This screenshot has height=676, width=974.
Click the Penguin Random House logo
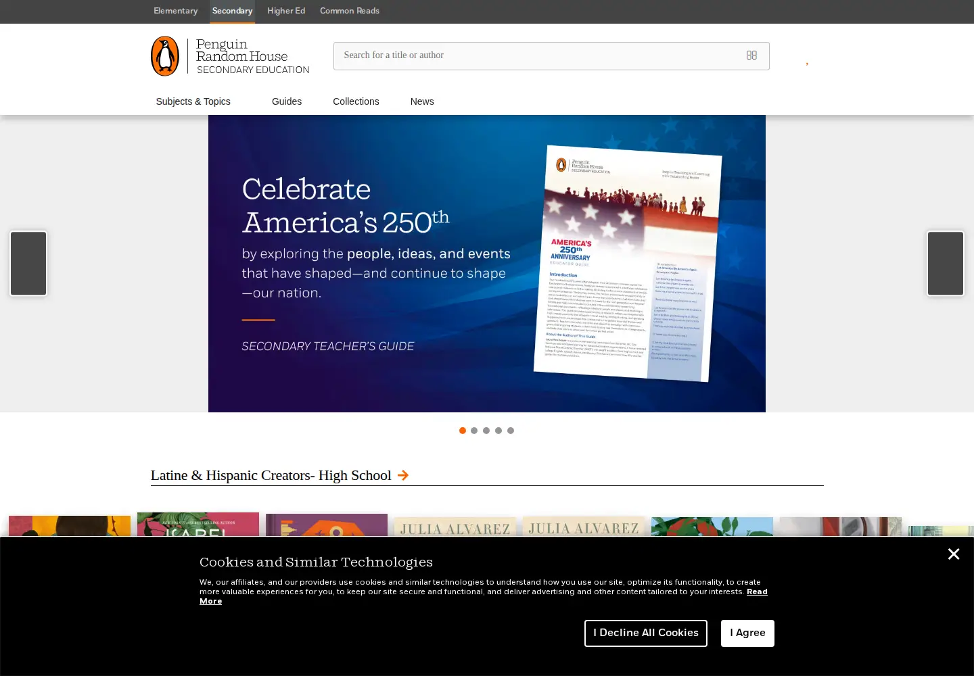230,56
